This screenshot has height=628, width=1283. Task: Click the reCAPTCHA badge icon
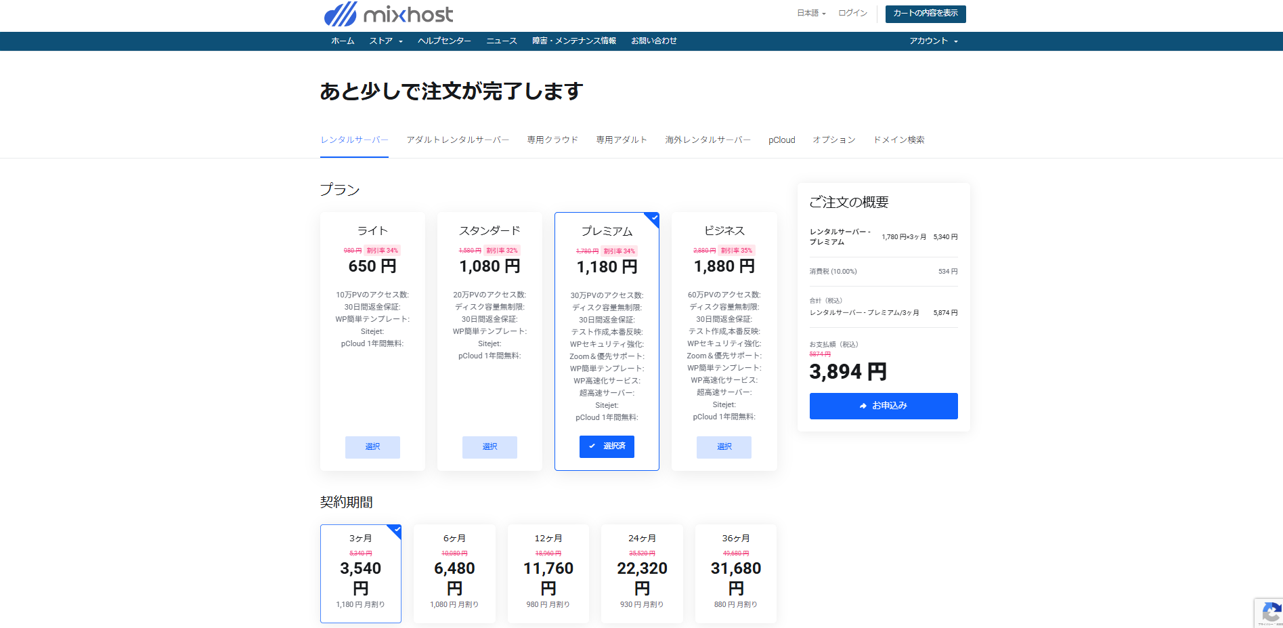pyautogui.click(x=1270, y=612)
